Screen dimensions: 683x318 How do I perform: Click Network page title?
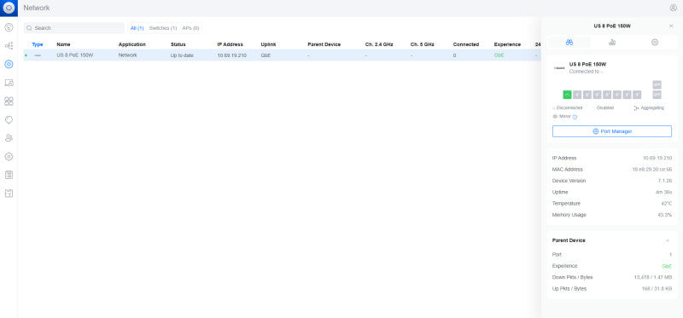[x=37, y=8]
